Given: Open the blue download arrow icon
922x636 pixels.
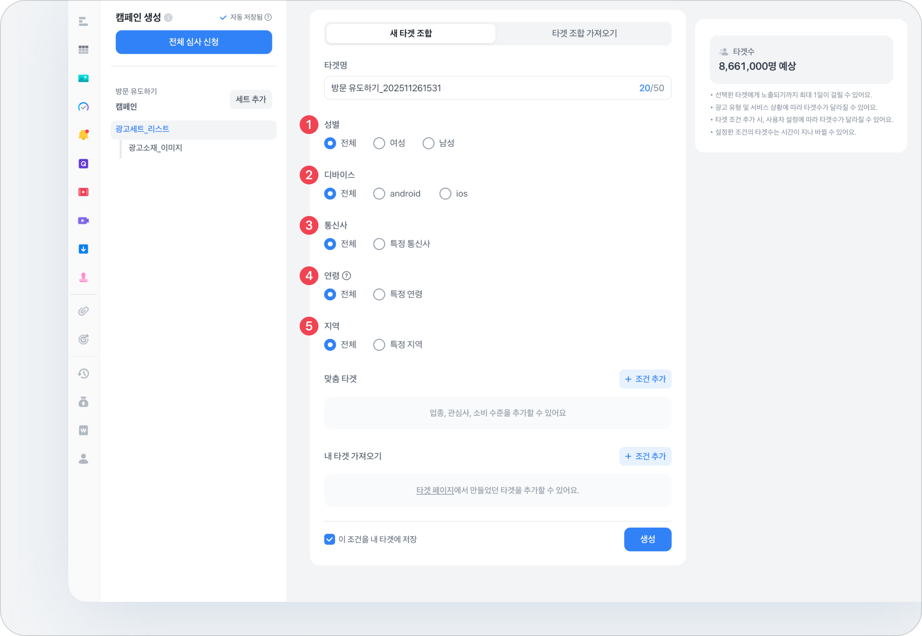Looking at the screenshot, I should click(84, 249).
